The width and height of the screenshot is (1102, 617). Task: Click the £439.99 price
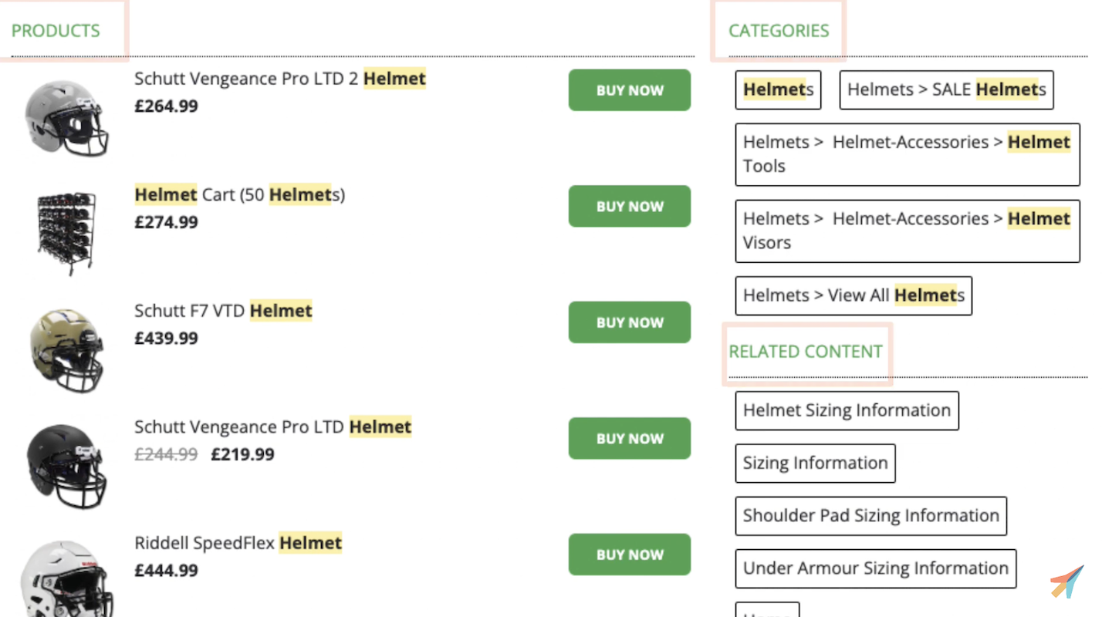pyautogui.click(x=166, y=339)
